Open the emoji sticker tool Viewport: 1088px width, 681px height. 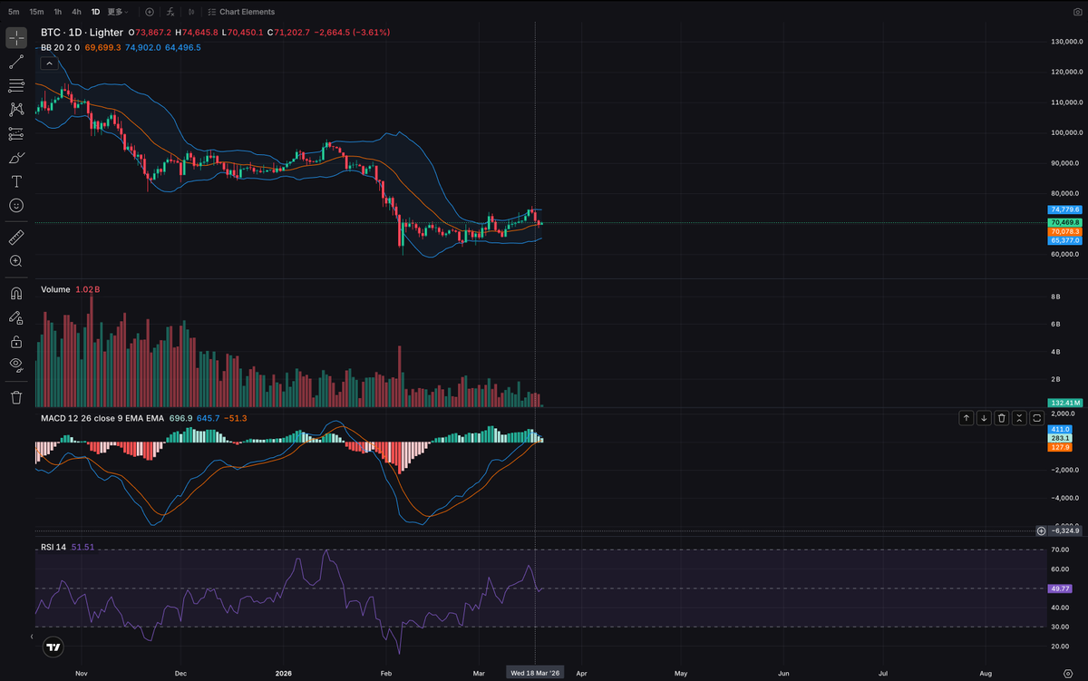[x=16, y=206]
